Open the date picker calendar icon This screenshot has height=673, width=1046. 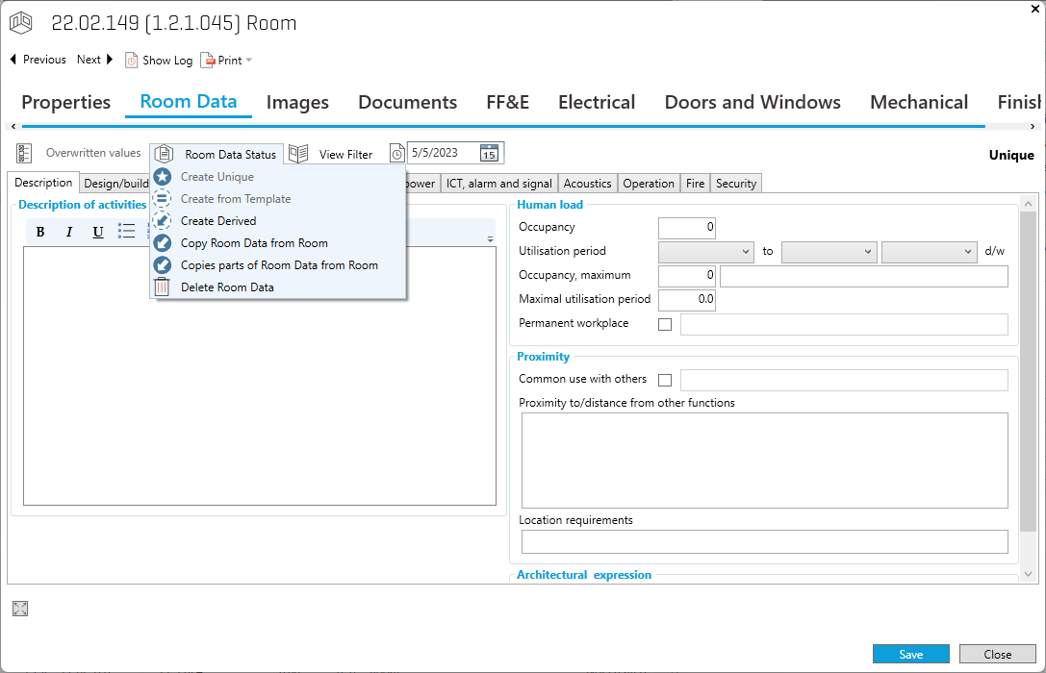490,153
